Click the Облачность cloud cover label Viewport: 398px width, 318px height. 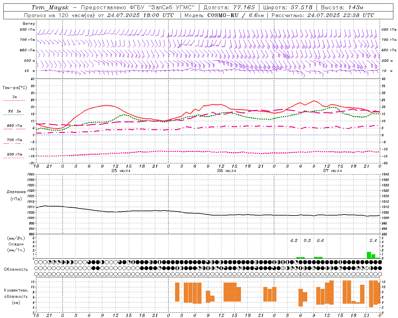click(16, 269)
